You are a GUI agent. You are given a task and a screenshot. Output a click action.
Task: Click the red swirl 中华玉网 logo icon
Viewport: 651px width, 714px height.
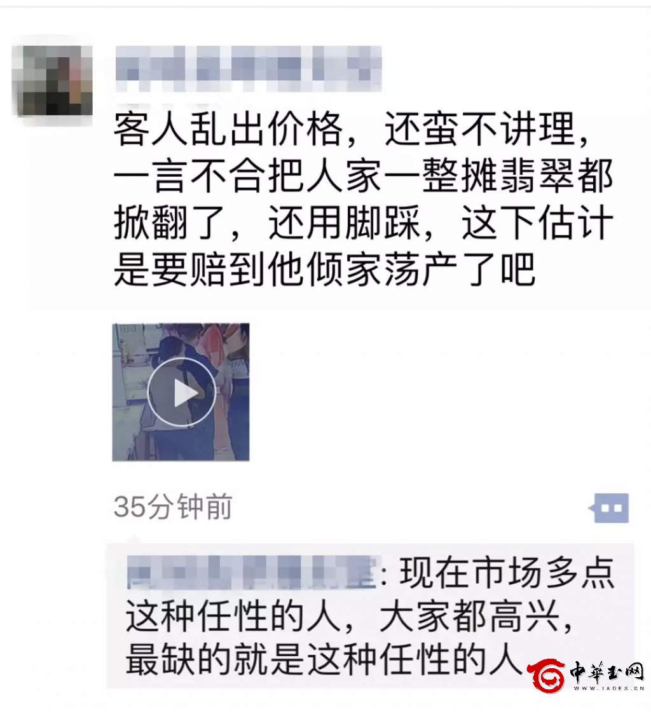point(546,675)
